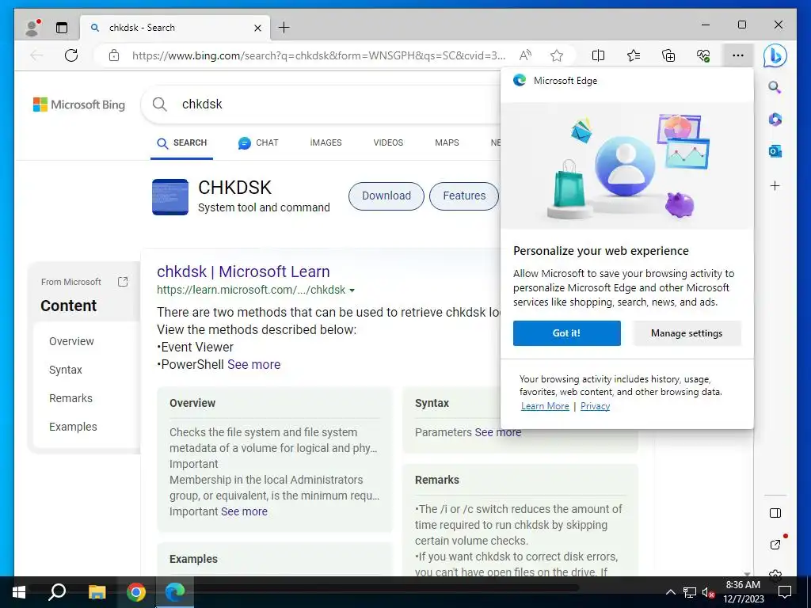
Task: Open a new tab with plus button
Action: (284, 28)
